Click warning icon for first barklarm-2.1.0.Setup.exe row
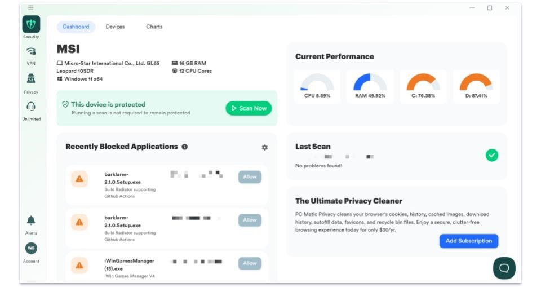Viewport: 541px width, 287px height. [x=79, y=179]
